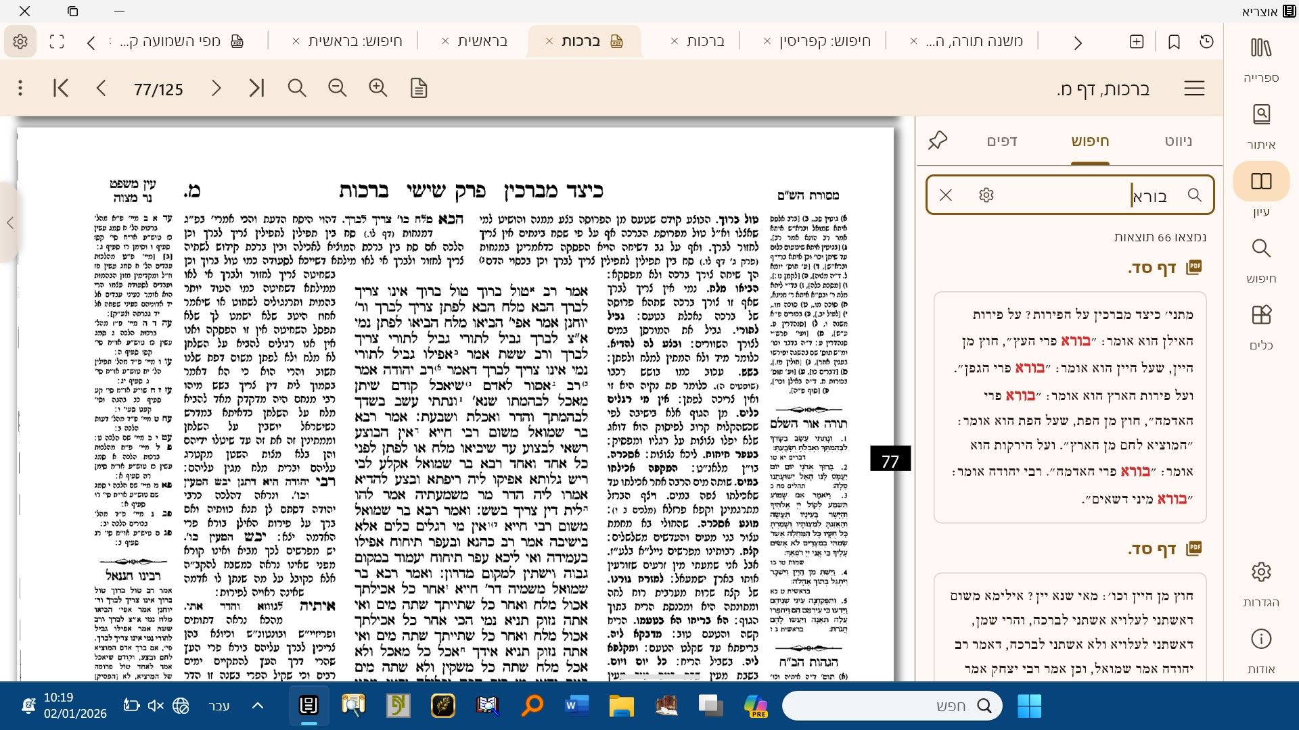Open the three-dot overflow menu on the toolbar
The height and width of the screenshot is (730, 1299).
(x=20, y=88)
